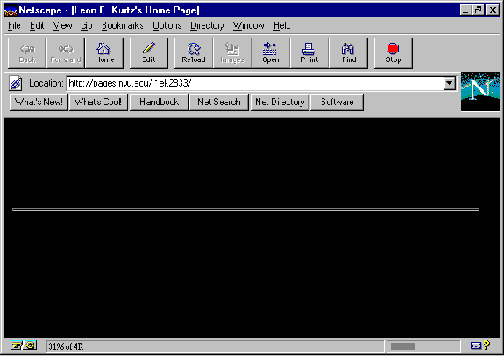
Task: Click the What's Cool button
Action: (x=98, y=102)
